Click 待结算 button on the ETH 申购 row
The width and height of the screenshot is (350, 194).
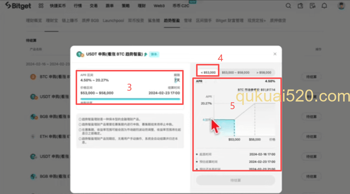(x=311, y=136)
